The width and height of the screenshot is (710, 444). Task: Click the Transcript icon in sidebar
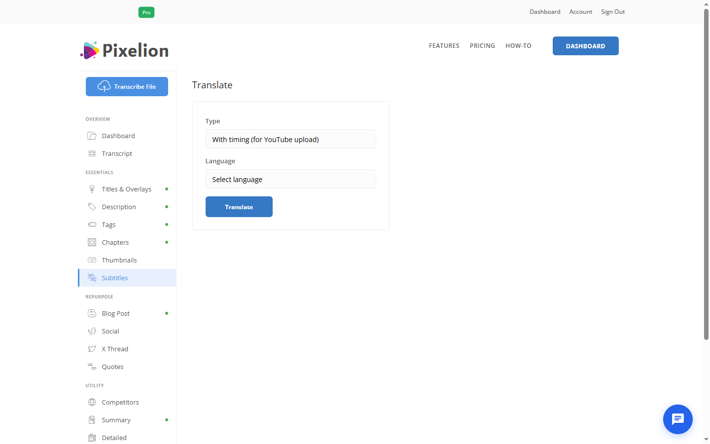[x=92, y=153]
